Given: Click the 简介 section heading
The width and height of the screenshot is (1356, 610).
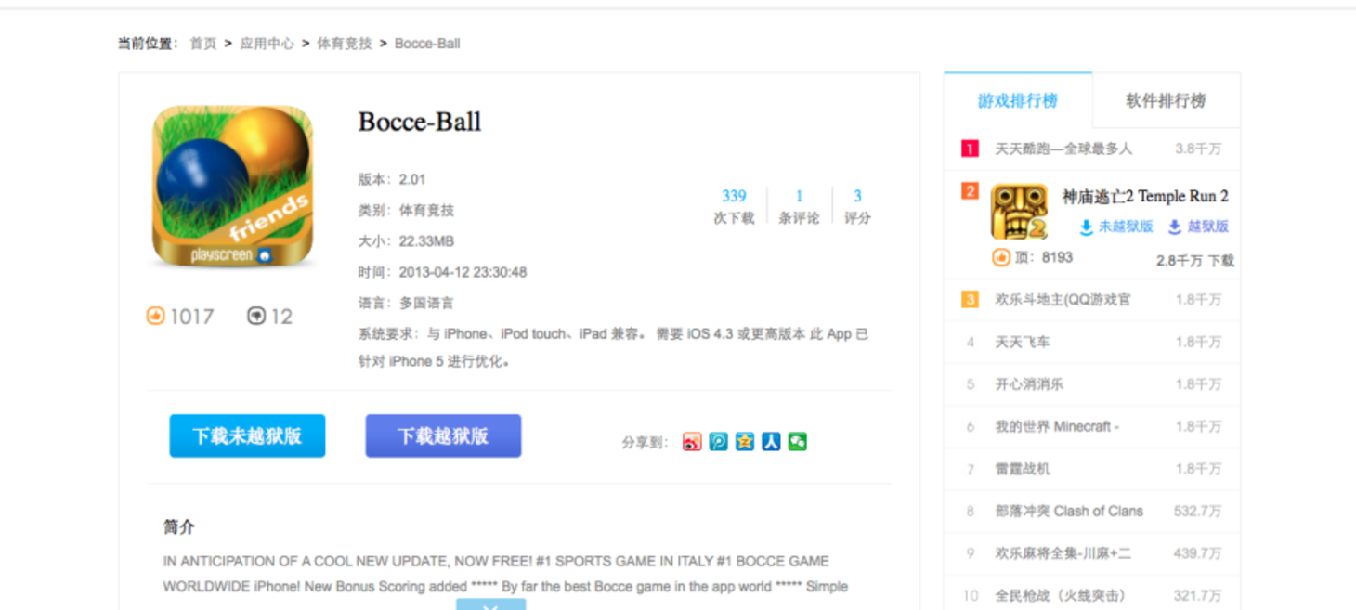Looking at the screenshot, I should coord(179,527).
